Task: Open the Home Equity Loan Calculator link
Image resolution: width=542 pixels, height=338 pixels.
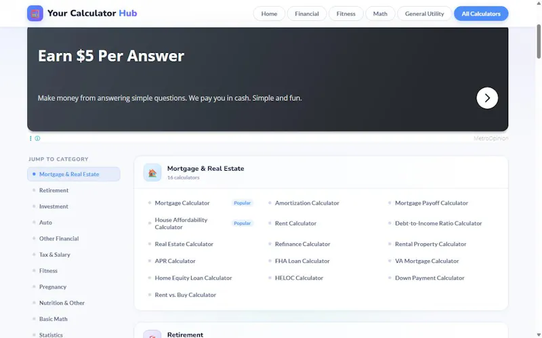Action: pos(193,278)
